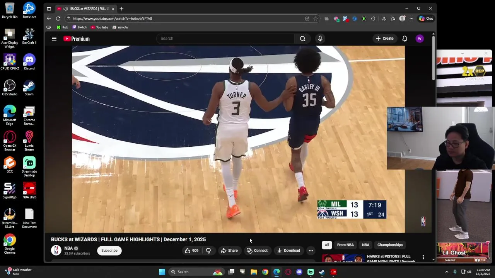Open YouTube guide hamburger menu
The image size is (495, 278).
[x=54, y=39]
